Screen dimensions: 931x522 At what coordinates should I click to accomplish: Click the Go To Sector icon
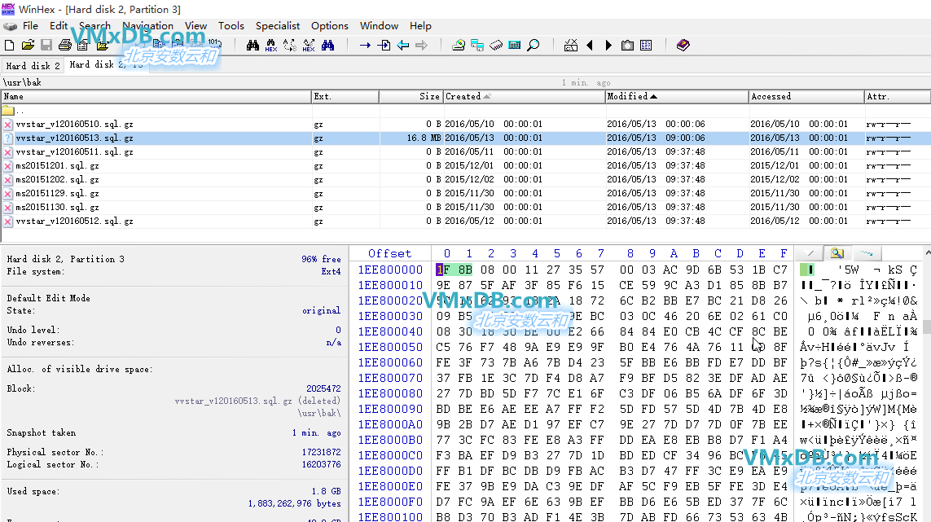point(384,45)
